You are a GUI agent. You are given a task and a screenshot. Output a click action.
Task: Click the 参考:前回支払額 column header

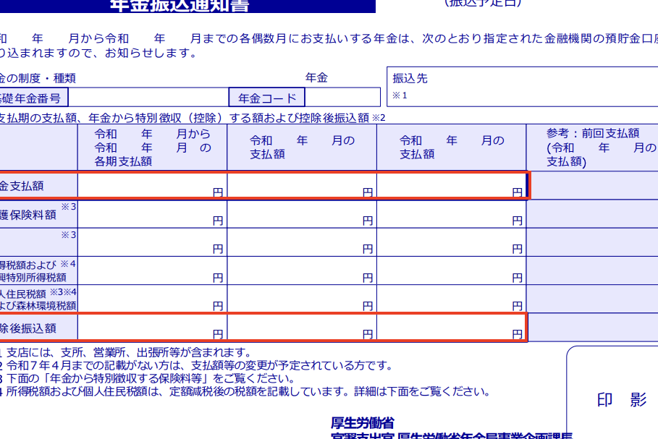tap(594, 148)
